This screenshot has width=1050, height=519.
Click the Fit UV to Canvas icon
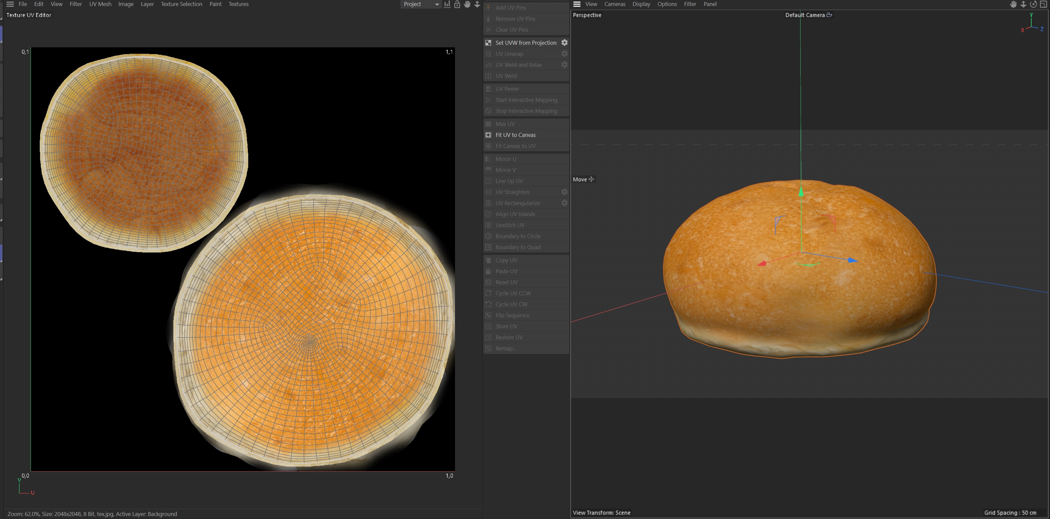[488, 135]
